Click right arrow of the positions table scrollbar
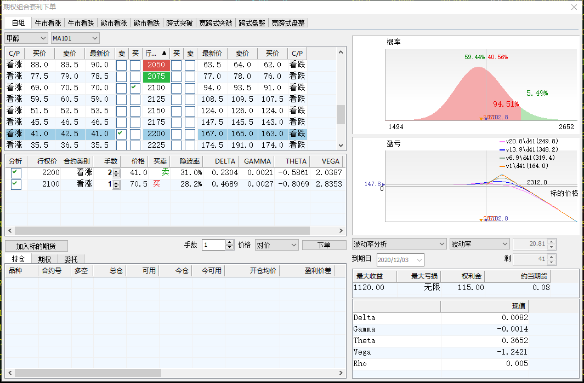This screenshot has width=584, height=383. click(x=341, y=373)
